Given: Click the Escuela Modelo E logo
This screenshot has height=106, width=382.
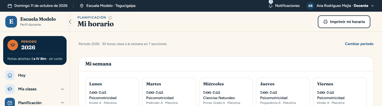Looking at the screenshot, I should 11,21.
